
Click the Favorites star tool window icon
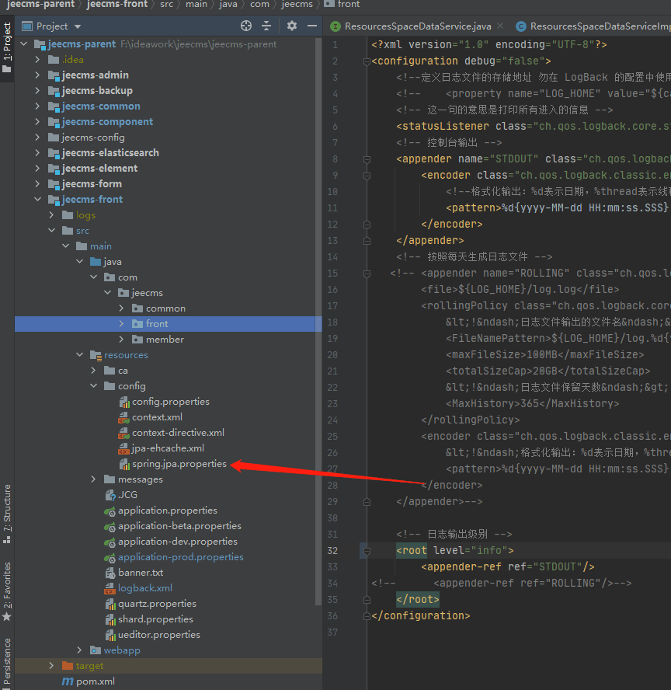(x=7, y=615)
